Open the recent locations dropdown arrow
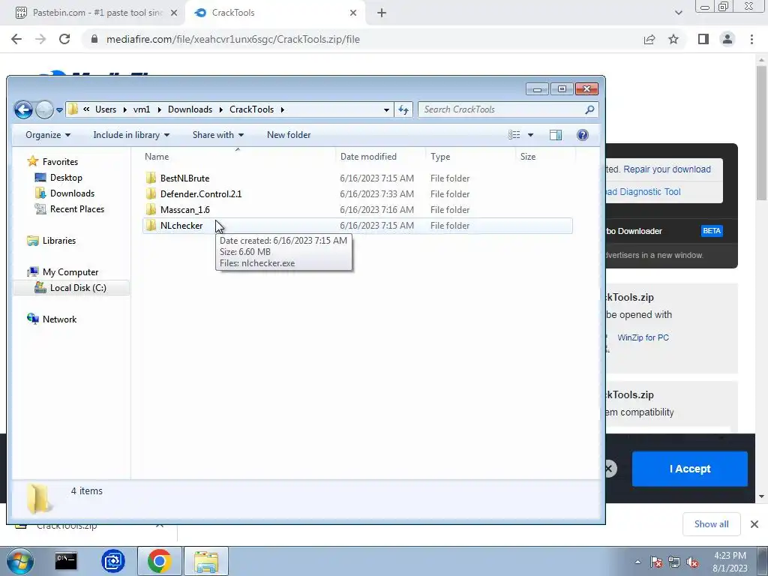This screenshot has width=768, height=576. coord(59,110)
